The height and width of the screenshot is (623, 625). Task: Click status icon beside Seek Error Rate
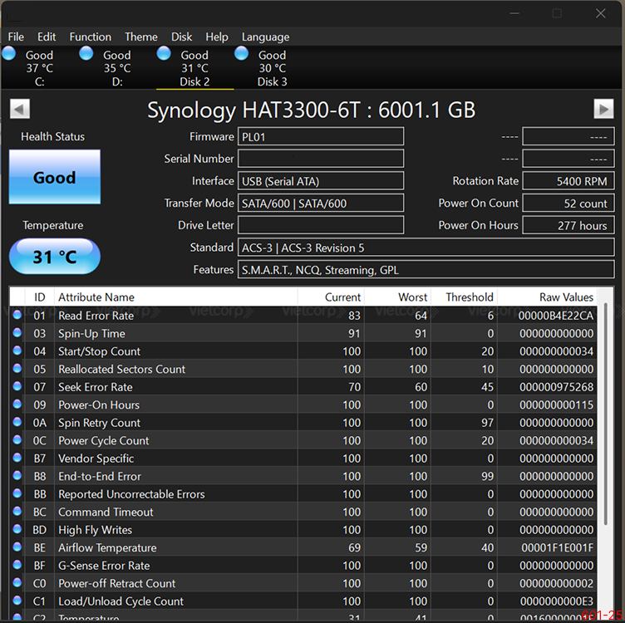18,387
